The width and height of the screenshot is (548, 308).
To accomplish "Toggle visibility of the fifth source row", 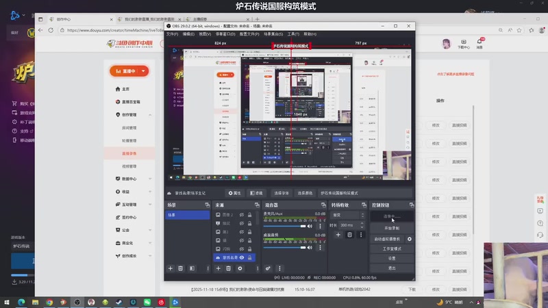I will tap(242, 249).
